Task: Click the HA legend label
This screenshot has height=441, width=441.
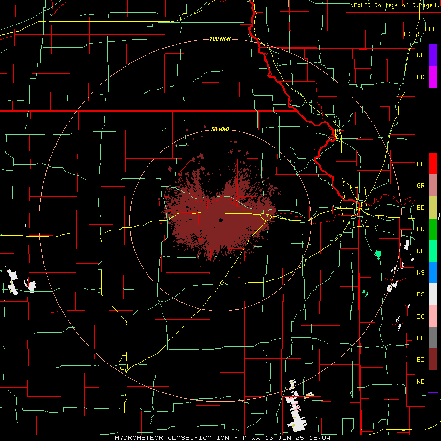Action: tap(420, 164)
